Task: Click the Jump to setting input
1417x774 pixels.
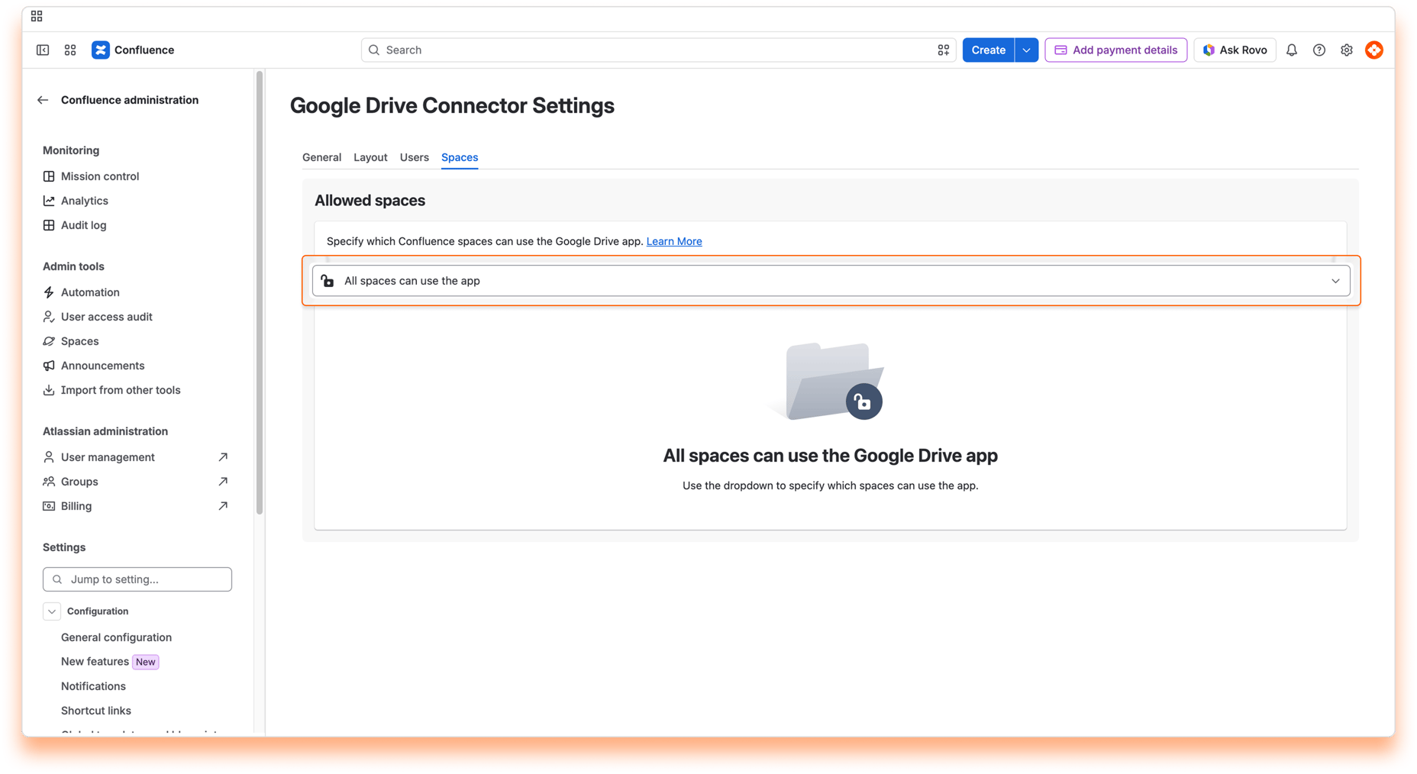Action: (137, 579)
